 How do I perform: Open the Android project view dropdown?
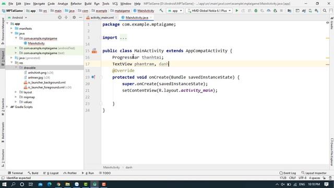(x=17, y=17)
